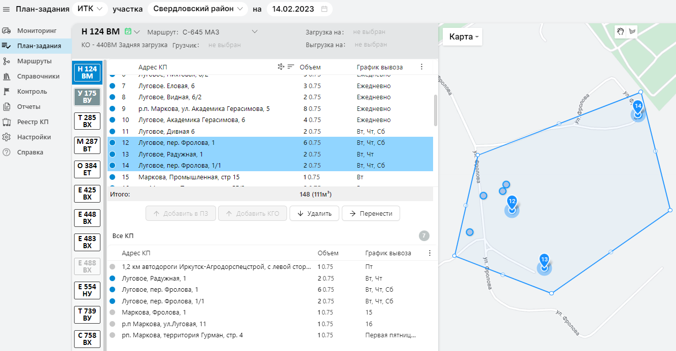Toggle row marker for Луговое, Видная, 6/2
This screenshot has height=351, width=676.
pos(112,97)
